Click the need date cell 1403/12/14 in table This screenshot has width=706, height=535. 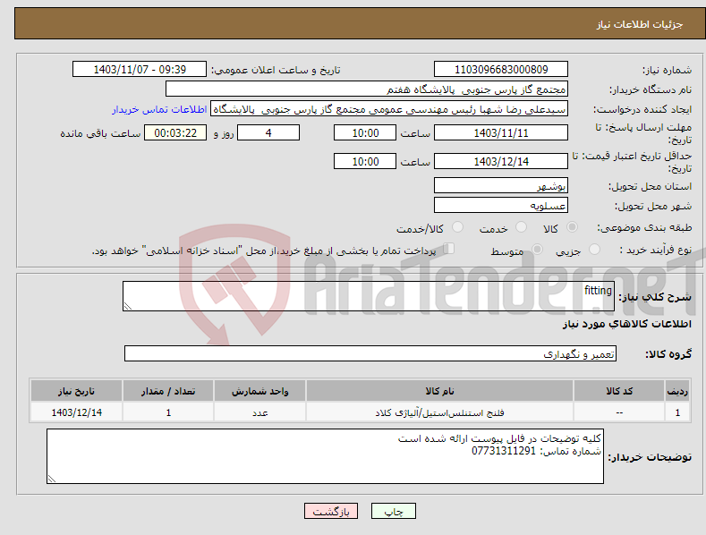click(x=77, y=412)
